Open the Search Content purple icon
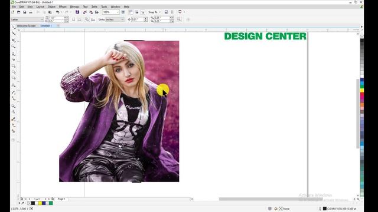 click(77, 12)
